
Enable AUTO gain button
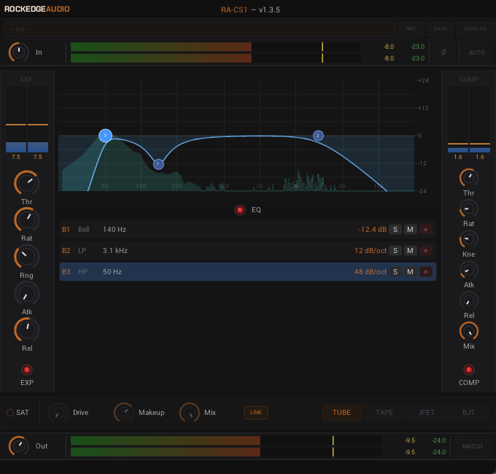coord(476,53)
